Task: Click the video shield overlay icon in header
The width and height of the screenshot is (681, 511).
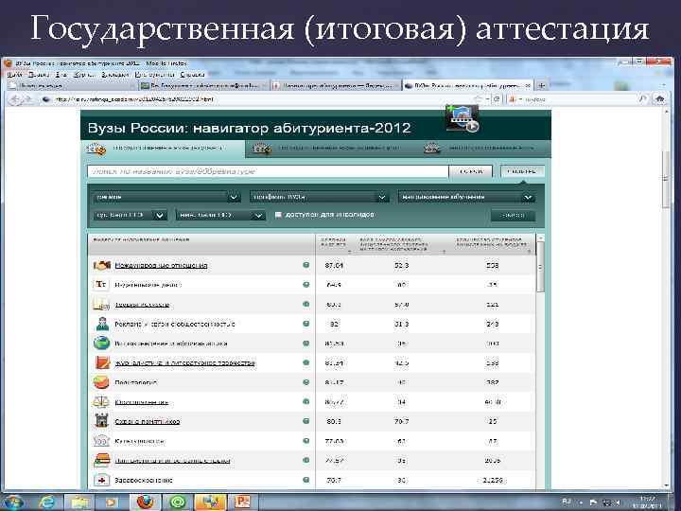Action: pyautogui.click(x=463, y=118)
